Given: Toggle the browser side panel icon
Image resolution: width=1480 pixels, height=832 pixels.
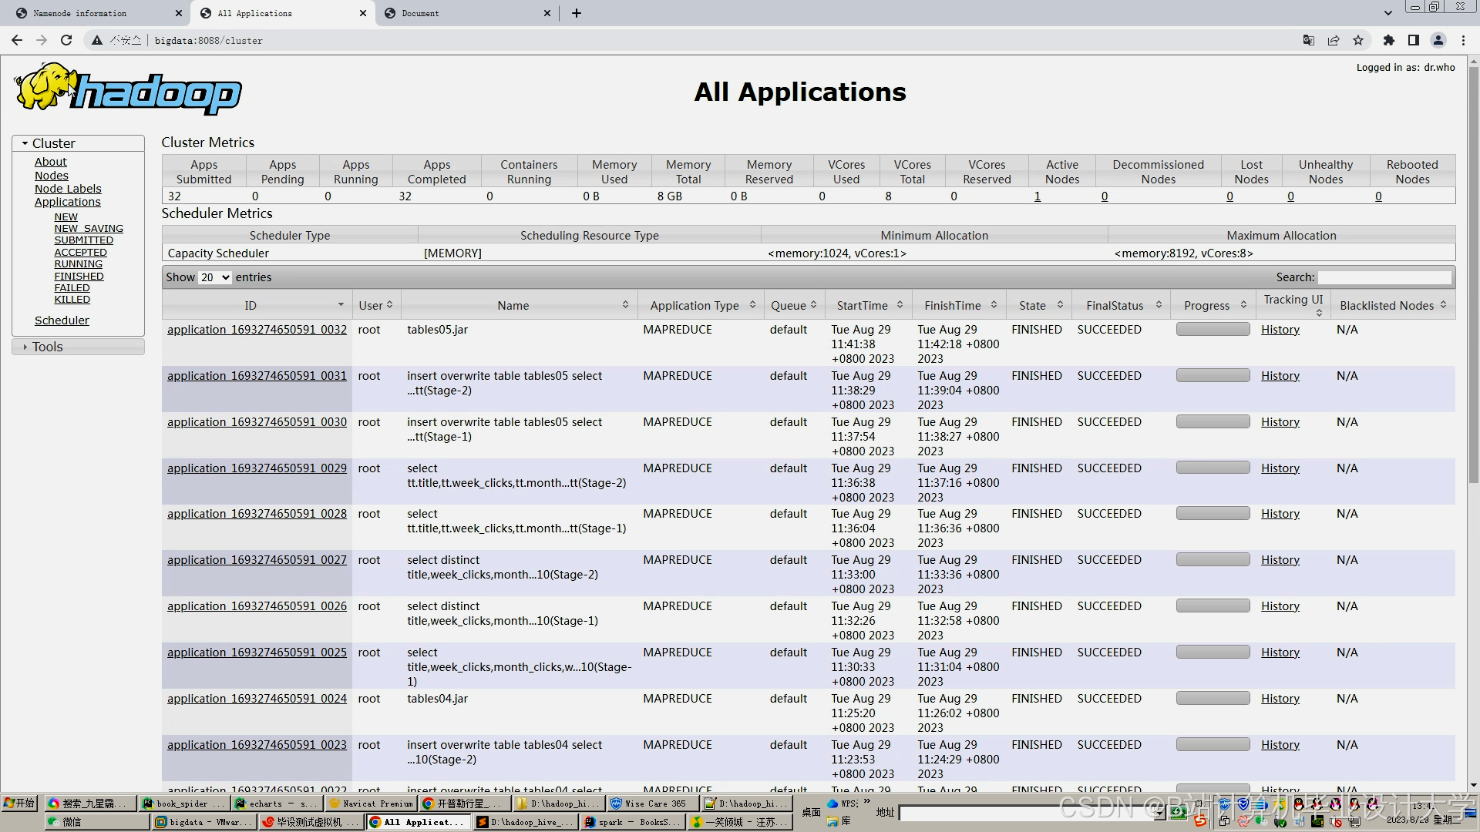Looking at the screenshot, I should pyautogui.click(x=1413, y=40).
